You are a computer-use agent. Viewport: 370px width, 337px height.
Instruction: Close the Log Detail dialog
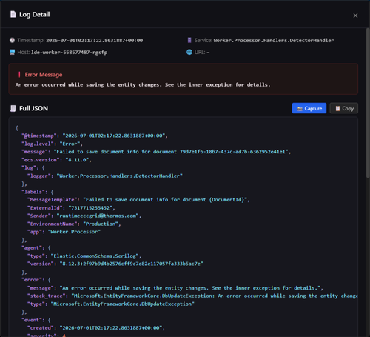[x=355, y=16]
